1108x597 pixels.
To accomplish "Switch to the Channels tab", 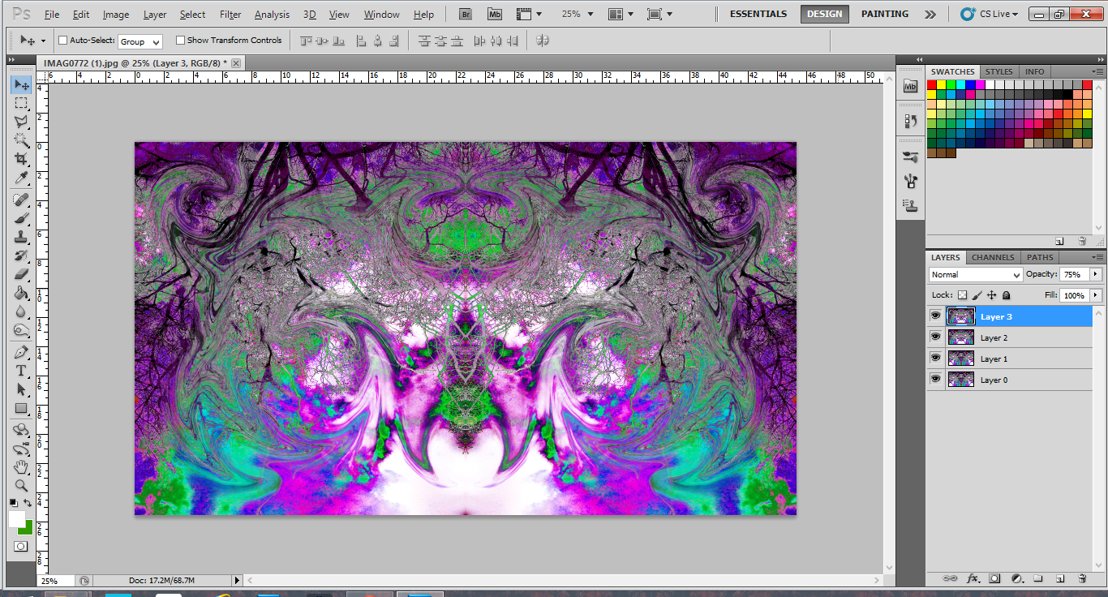I will tap(993, 257).
